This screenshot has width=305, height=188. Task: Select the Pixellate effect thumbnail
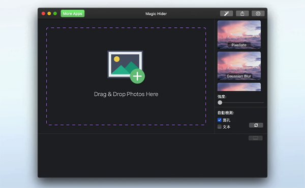tap(239, 34)
